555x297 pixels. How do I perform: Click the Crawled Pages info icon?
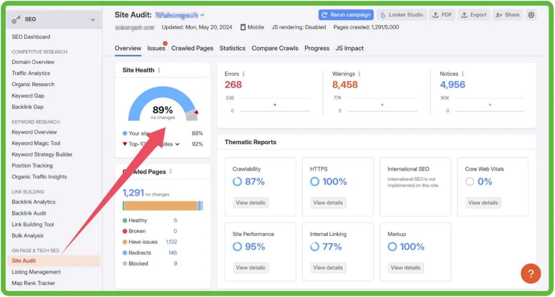[171, 172]
